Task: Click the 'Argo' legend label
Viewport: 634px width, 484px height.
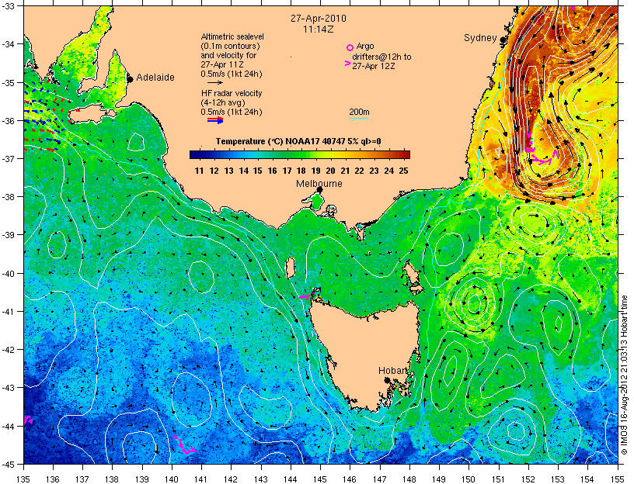Action: pyautogui.click(x=365, y=46)
